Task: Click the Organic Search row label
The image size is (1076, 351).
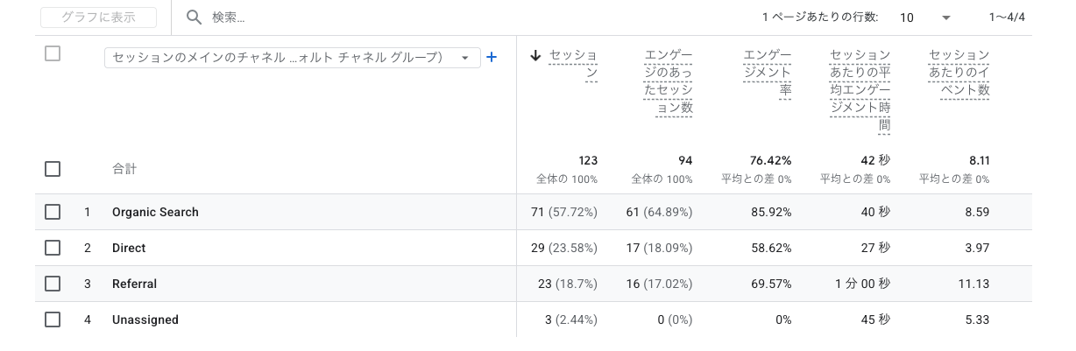Action: [155, 212]
